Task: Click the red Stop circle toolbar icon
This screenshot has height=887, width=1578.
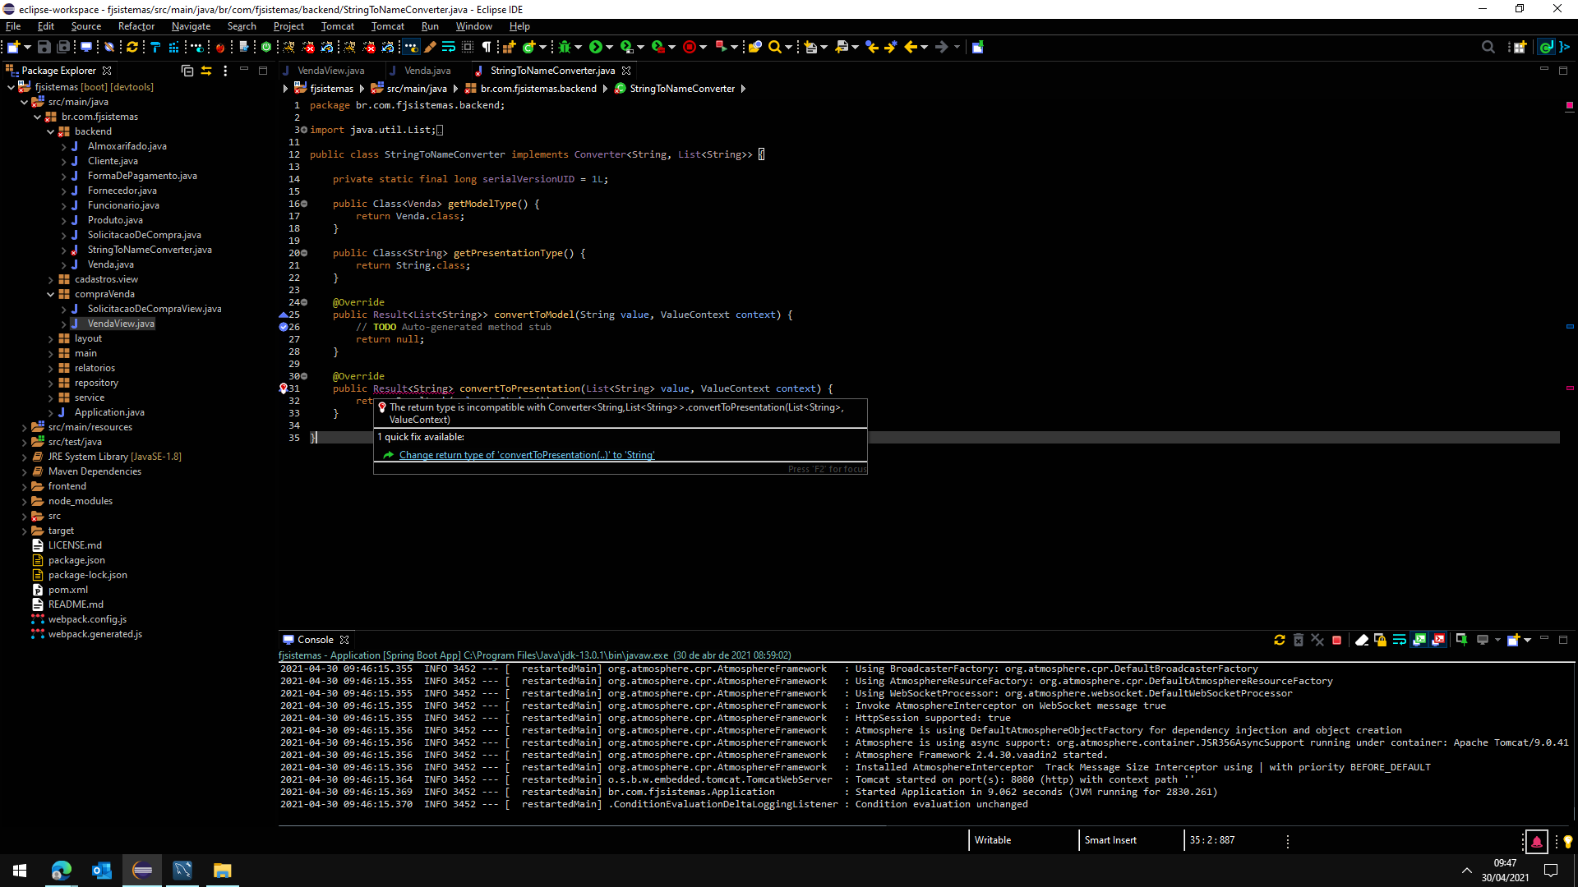Action: pos(690,48)
